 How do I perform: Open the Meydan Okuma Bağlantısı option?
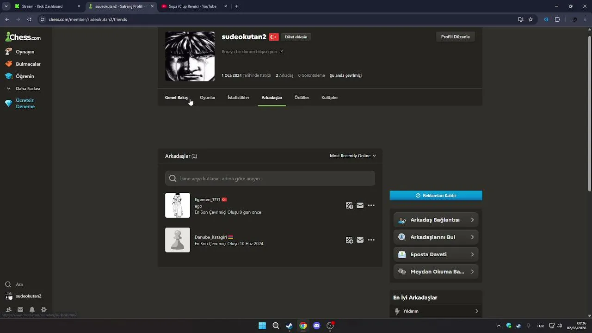pos(436,271)
